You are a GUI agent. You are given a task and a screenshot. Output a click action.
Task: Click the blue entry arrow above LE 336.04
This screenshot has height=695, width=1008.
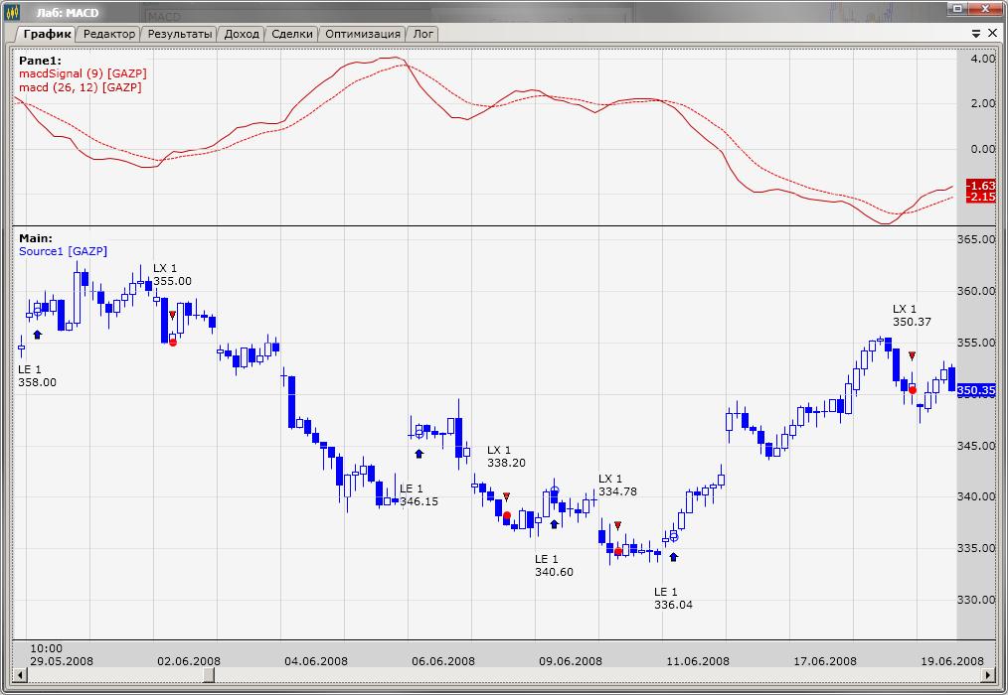673,557
